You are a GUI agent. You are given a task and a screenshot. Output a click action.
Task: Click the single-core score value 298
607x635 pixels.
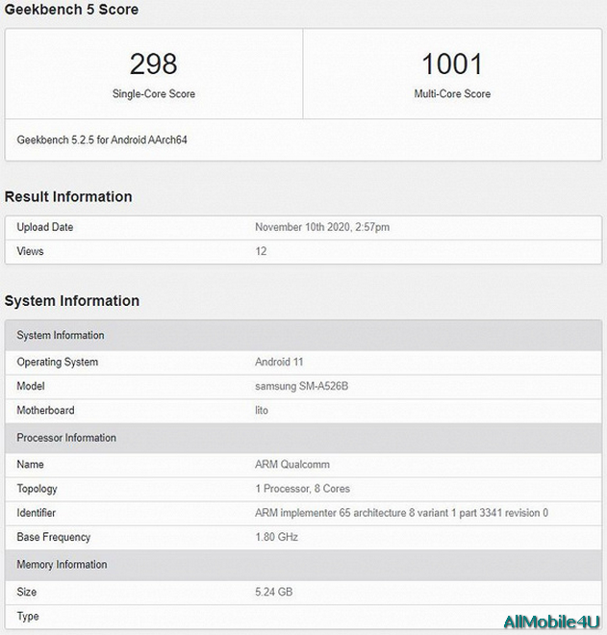tap(154, 64)
